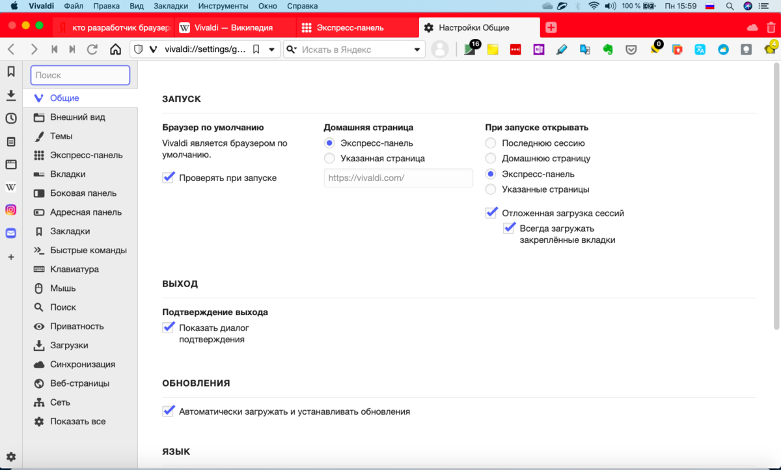Switch to the Vivaldi — Википедия tab

(x=235, y=28)
